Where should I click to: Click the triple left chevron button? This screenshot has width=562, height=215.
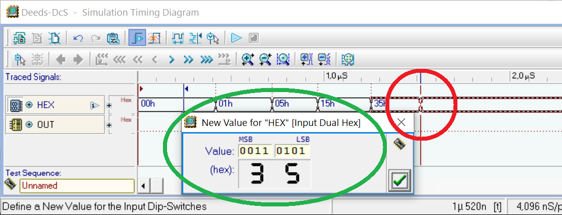[x=119, y=59]
